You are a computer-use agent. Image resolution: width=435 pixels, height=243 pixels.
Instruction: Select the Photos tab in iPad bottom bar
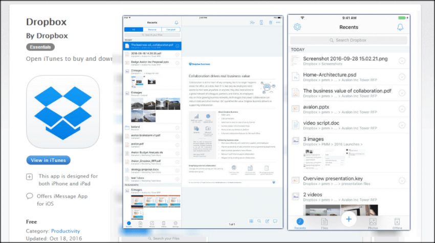pos(152,224)
